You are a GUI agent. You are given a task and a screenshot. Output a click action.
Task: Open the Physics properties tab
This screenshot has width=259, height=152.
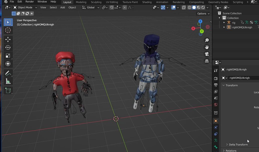[x=216, y=128]
